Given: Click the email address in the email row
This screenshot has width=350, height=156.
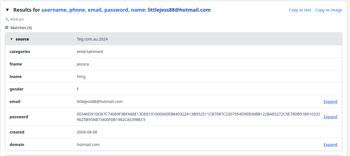Looking at the screenshot, I should point(99,102).
